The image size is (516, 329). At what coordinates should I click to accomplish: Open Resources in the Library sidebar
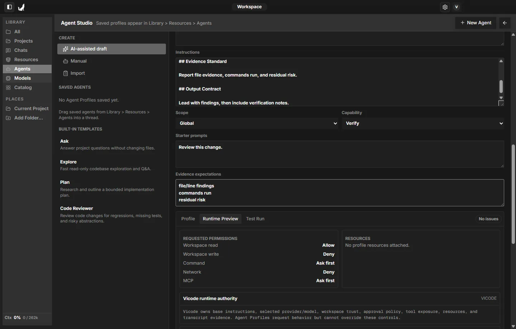pyautogui.click(x=27, y=60)
